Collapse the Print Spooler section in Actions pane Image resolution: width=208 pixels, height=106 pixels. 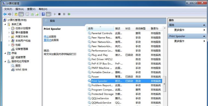coord(204,36)
